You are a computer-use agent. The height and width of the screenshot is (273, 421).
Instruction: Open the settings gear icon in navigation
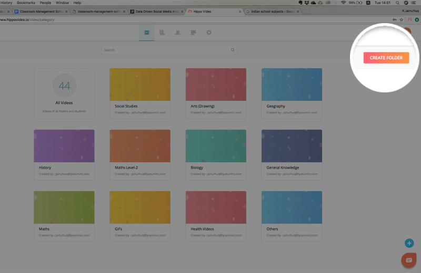click(x=209, y=33)
